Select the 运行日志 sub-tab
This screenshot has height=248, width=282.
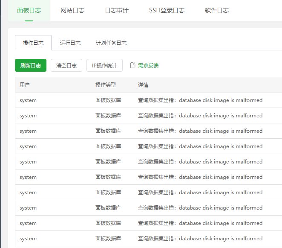point(70,43)
